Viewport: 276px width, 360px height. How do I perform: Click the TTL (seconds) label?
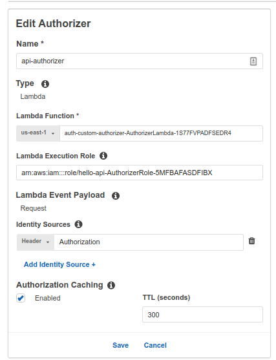(x=166, y=297)
